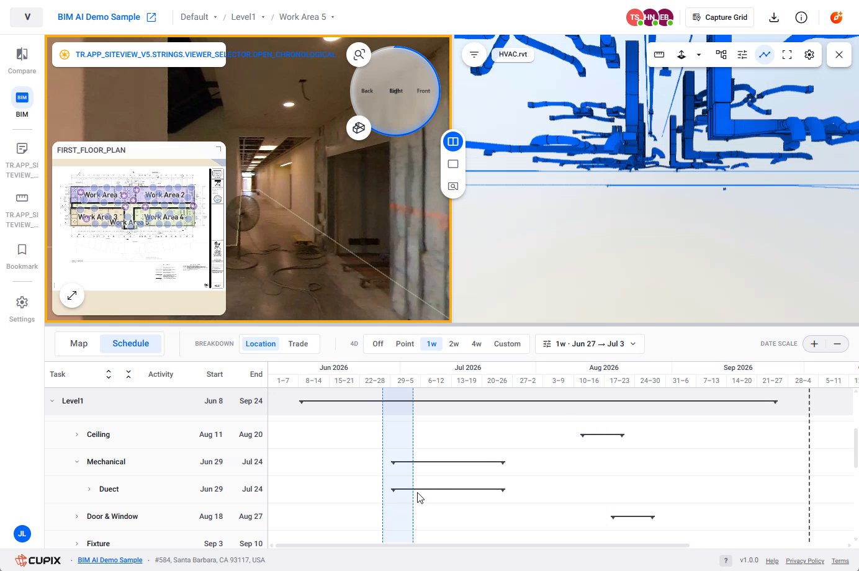
Task: Click the Ceiling Gantt bar in August
Action: [x=602, y=435]
